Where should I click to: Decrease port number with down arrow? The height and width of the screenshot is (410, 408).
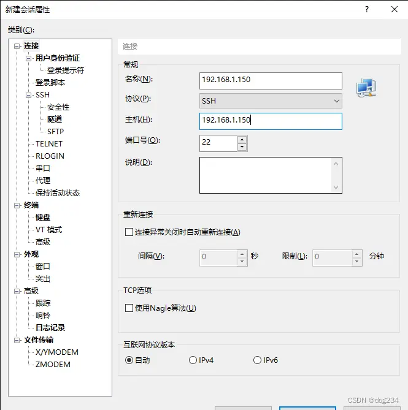pos(242,147)
